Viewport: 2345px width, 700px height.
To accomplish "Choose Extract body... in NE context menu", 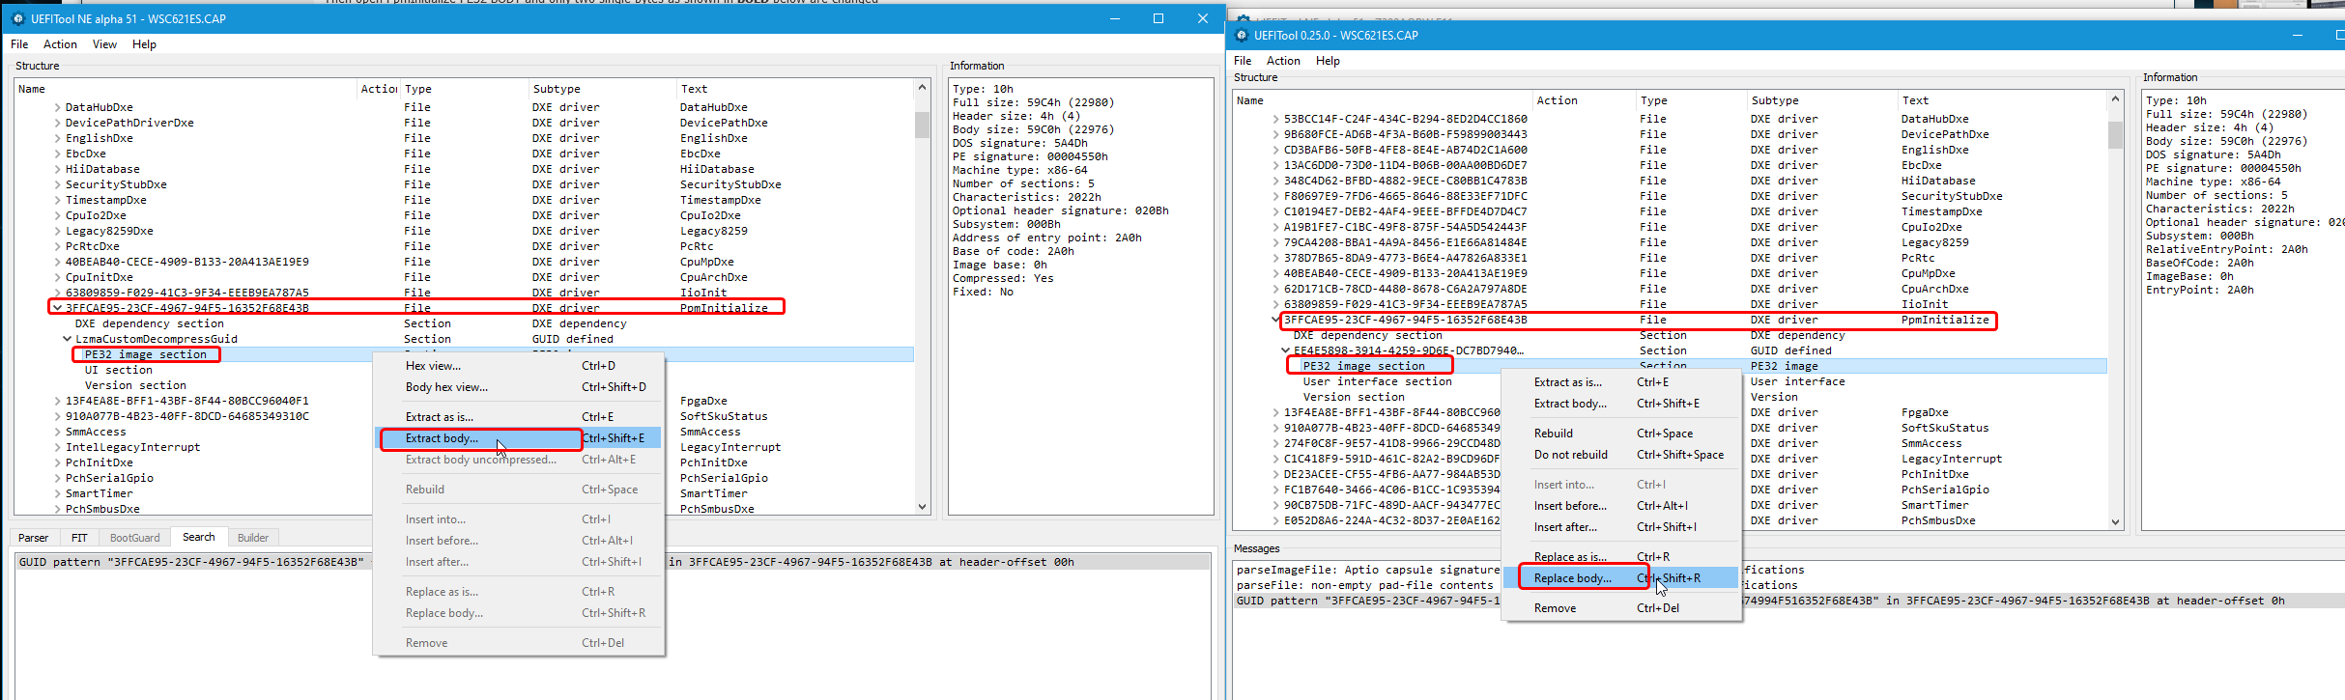I will [519, 438].
